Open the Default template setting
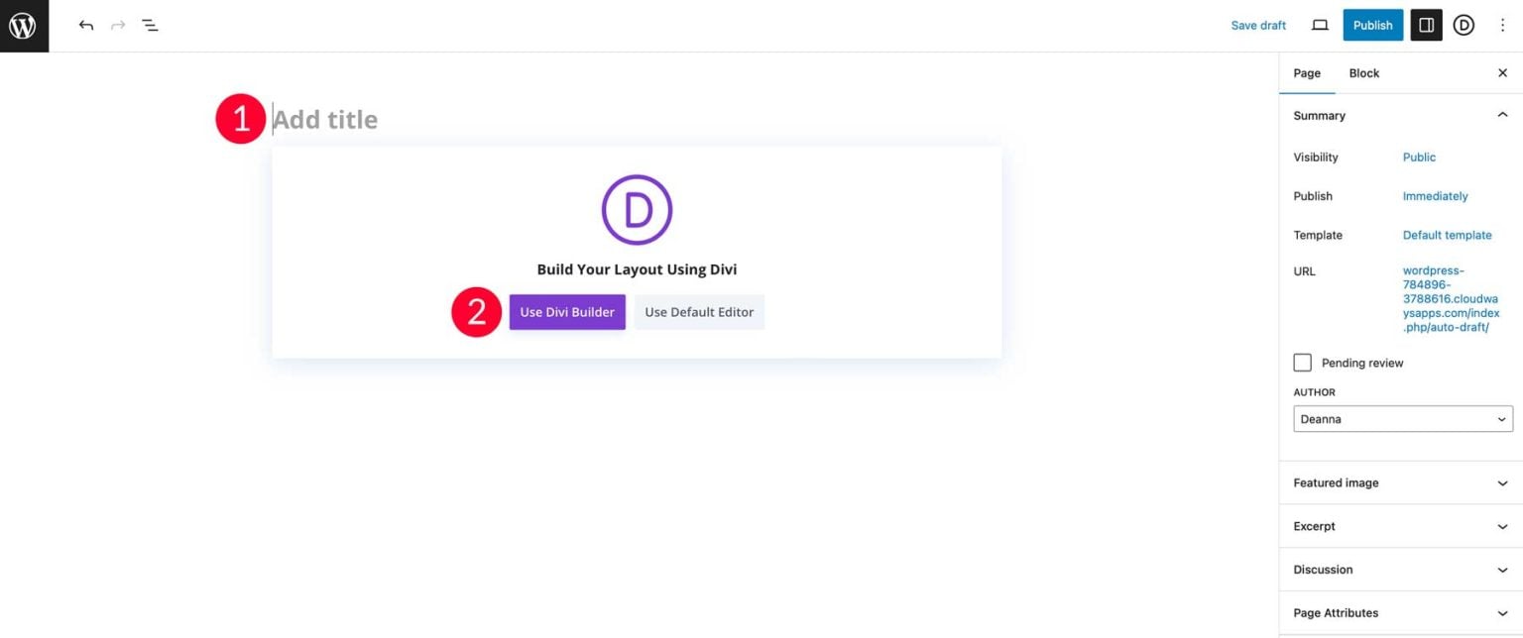The width and height of the screenshot is (1523, 638). click(x=1447, y=236)
